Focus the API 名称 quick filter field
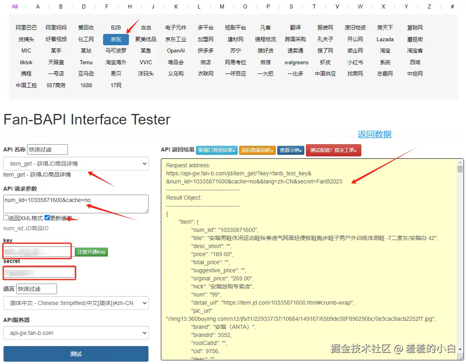Image resolution: width=466 pixels, height=364 pixels. point(48,149)
